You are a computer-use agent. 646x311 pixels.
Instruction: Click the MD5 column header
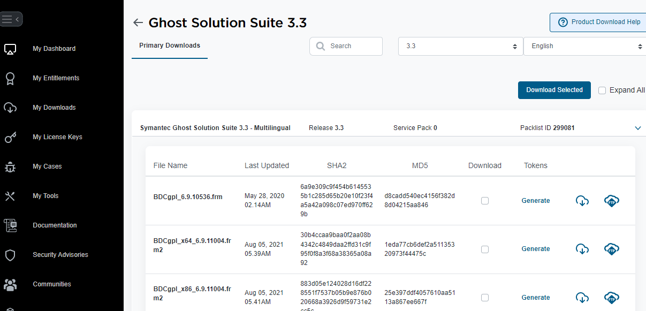(420, 165)
